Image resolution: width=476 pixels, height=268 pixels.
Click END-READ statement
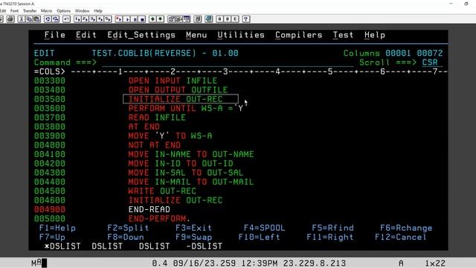pos(149,209)
